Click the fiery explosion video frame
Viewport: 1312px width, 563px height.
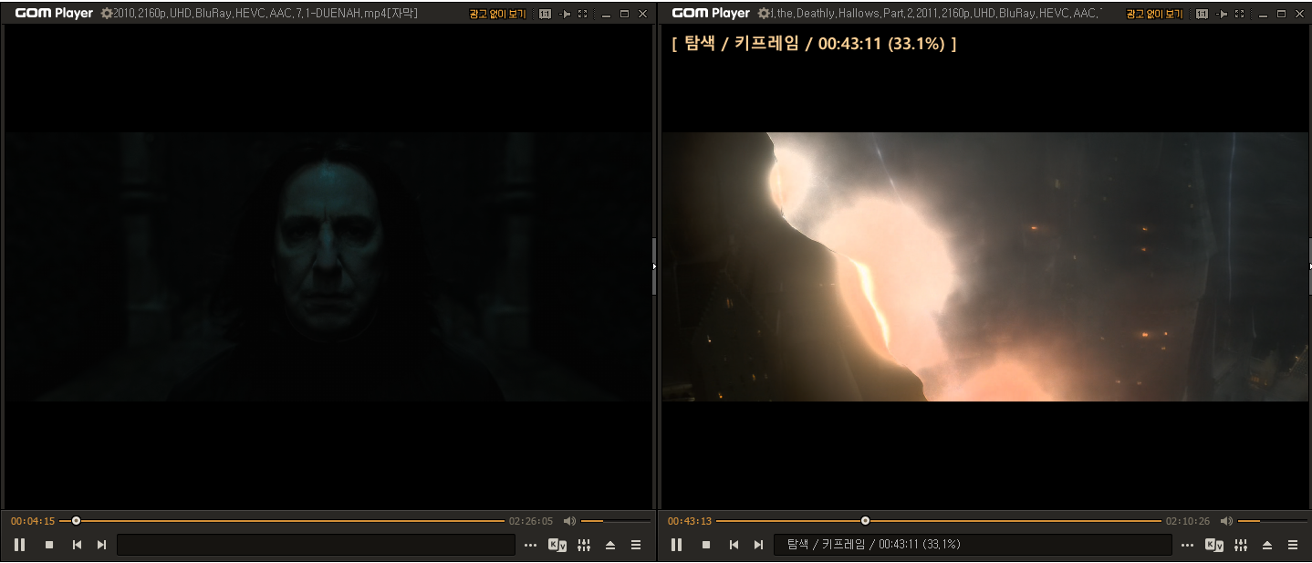pos(985,266)
